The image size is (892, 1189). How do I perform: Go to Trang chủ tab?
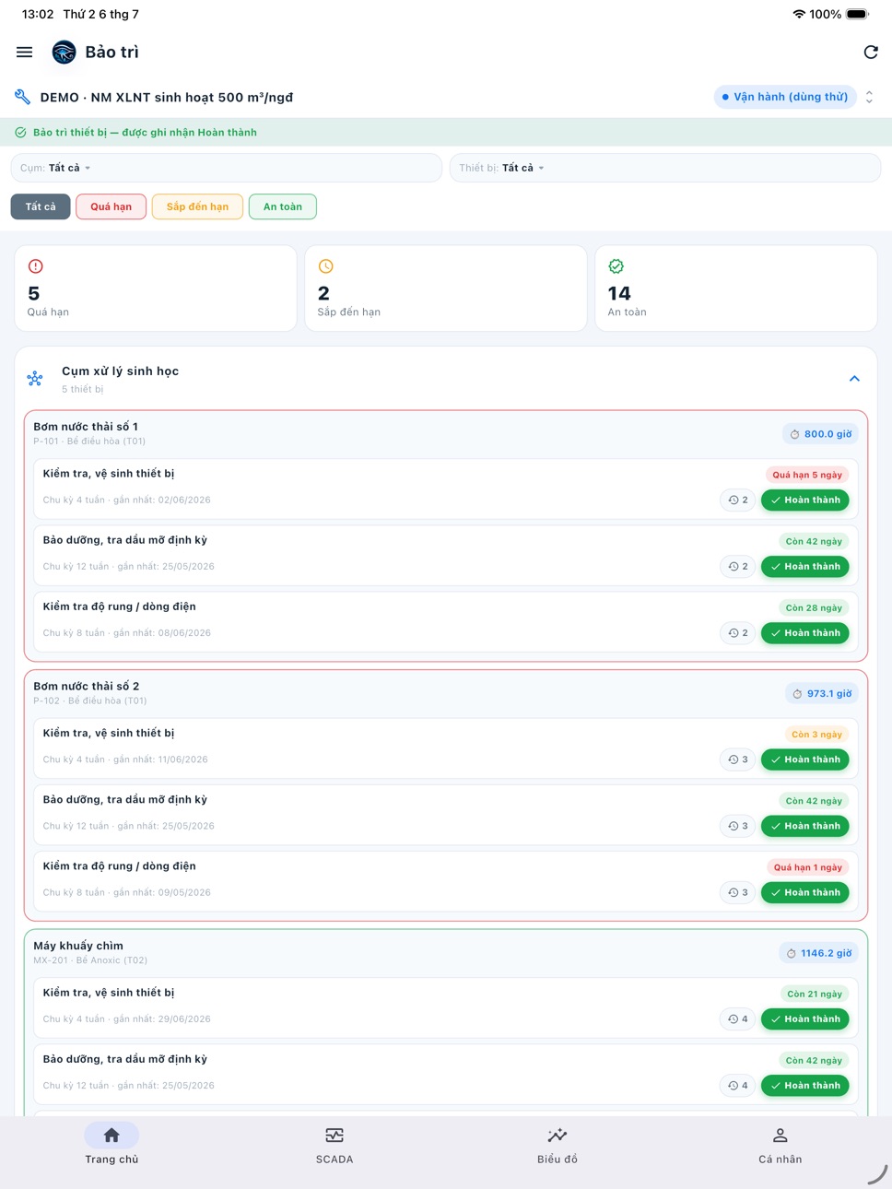point(111,1145)
